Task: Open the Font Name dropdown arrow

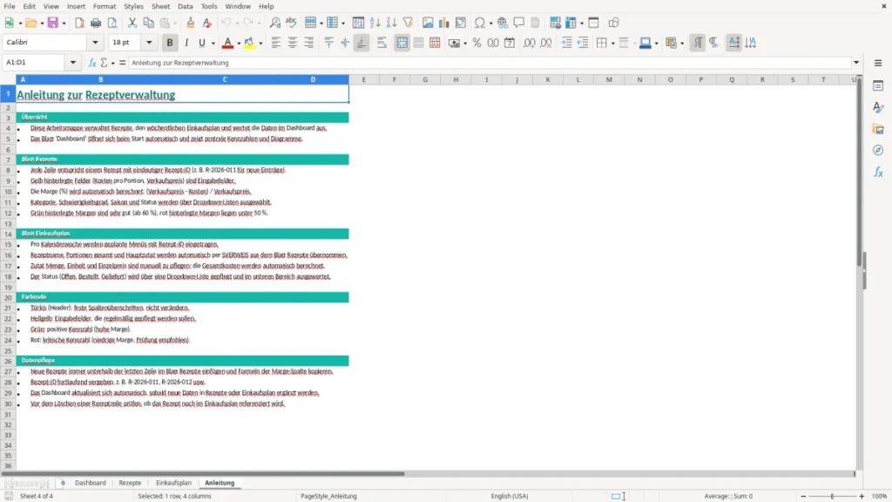Action: 95,42
